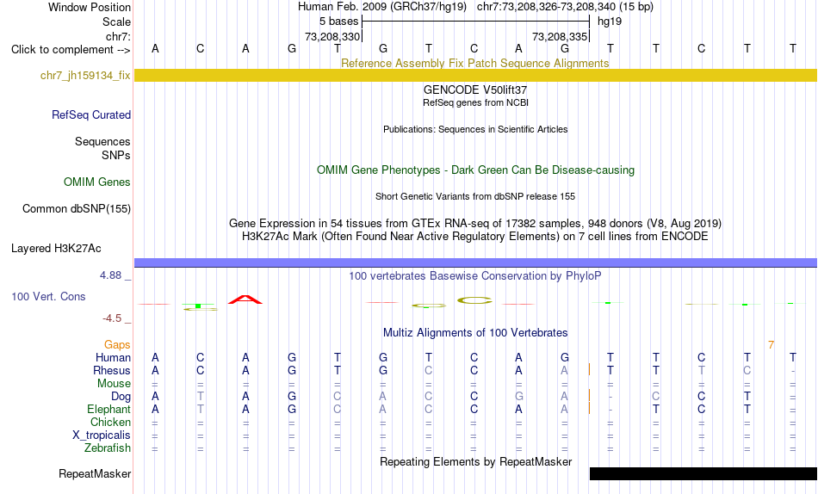Open Reference Assembly Fix Patch Sequence Alignments title
818x494 pixels.
474,63
